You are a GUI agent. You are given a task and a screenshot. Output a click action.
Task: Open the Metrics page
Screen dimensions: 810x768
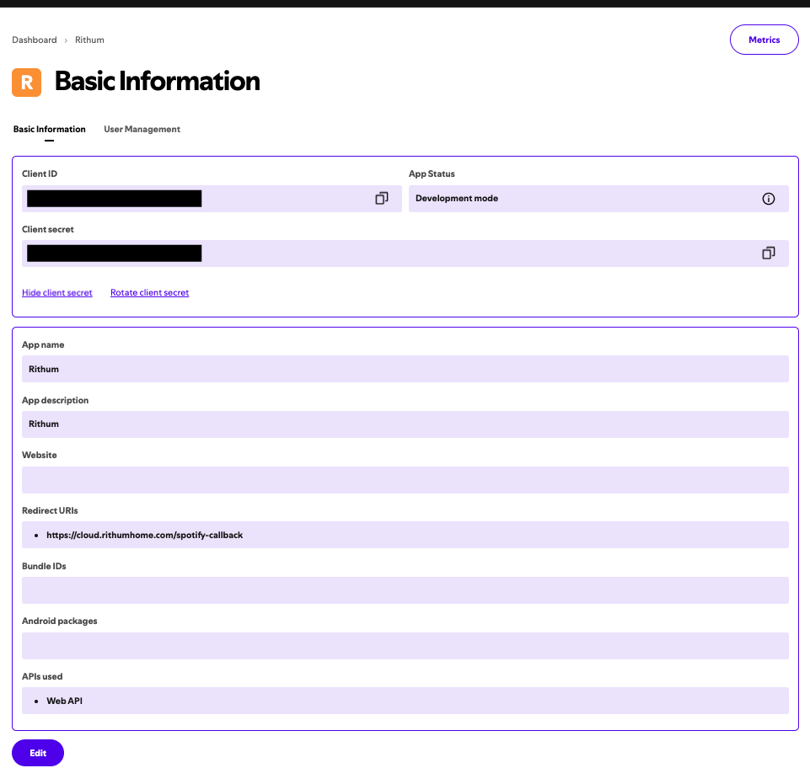(x=764, y=40)
